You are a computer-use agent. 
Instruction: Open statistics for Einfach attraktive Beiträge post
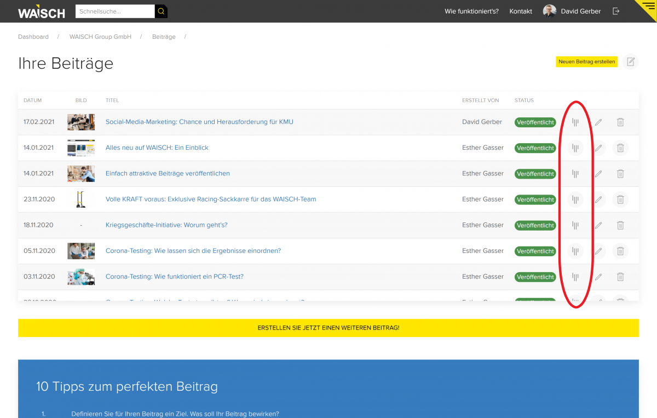(x=575, y=174)
